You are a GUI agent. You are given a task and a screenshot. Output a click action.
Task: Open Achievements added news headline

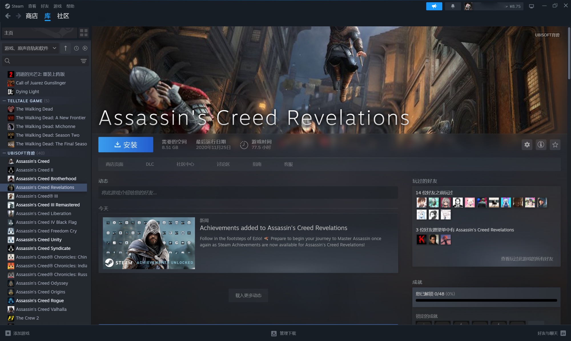pos(274,228)
